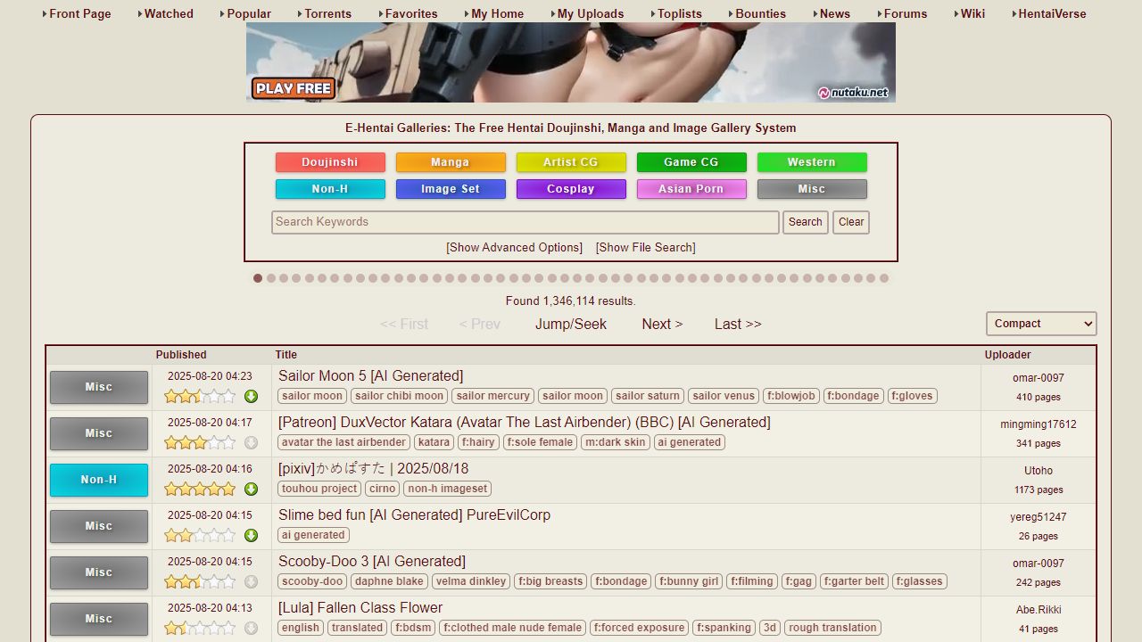Click star rating of Fallen Class Flower row

click(x=200, y=628)
